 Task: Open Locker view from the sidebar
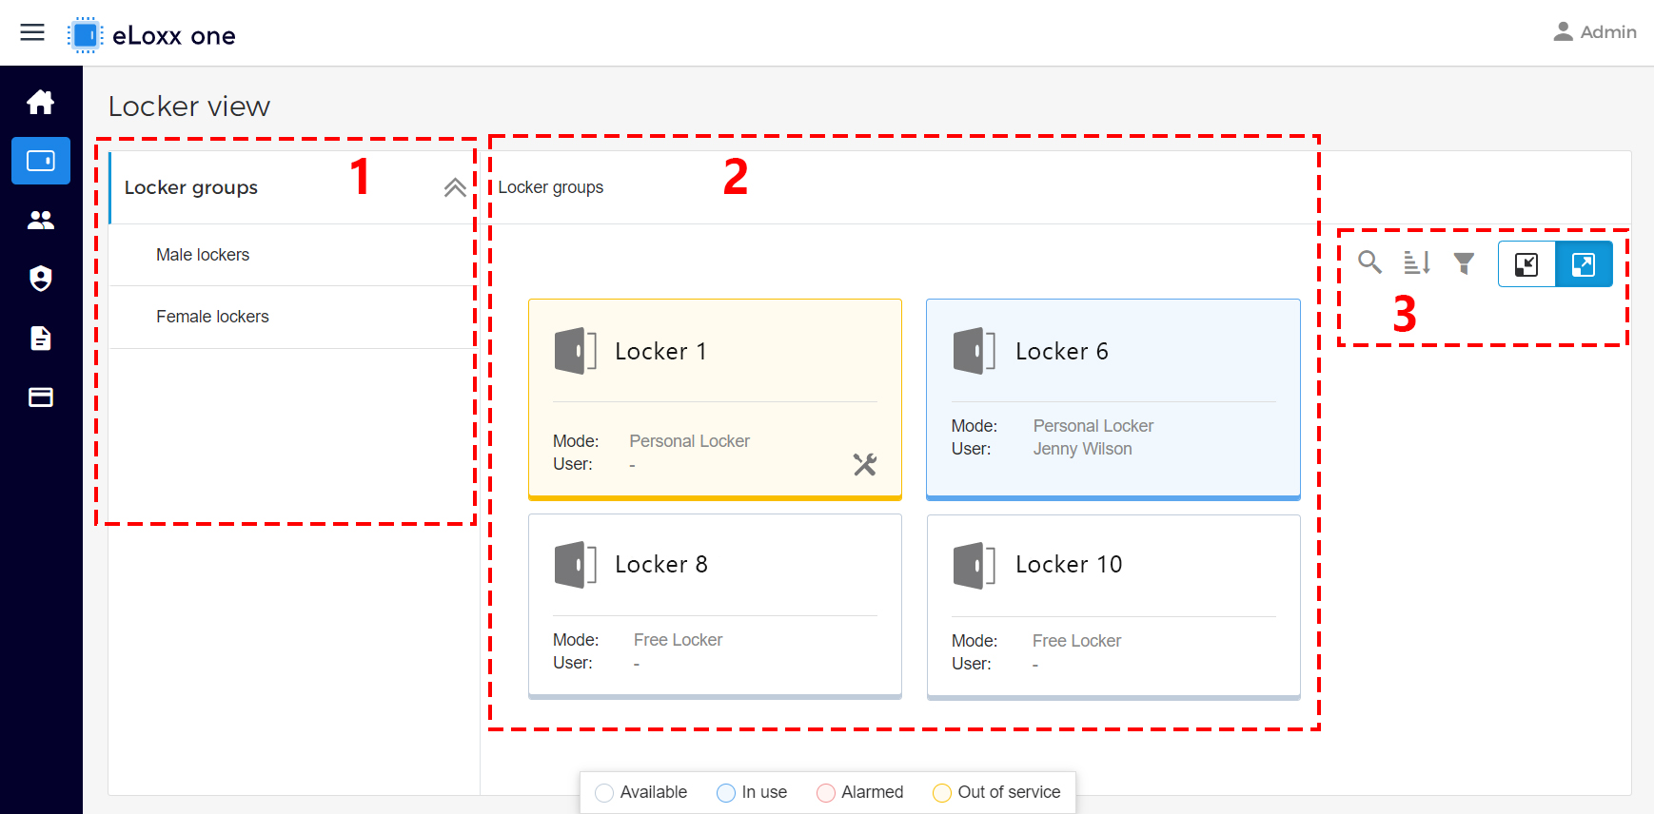tap(41, 161)
